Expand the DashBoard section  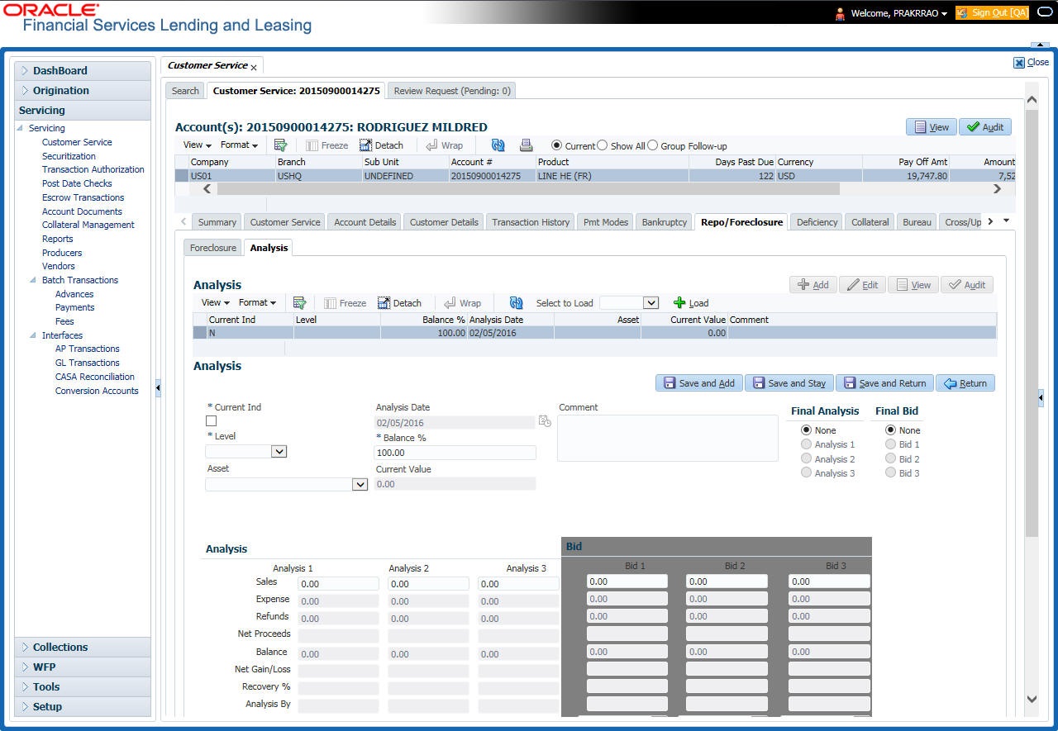tap(83, 71)
